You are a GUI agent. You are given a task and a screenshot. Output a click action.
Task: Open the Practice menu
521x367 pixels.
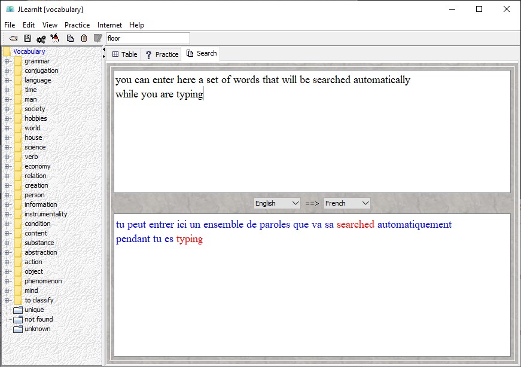(x=77, y=25)
